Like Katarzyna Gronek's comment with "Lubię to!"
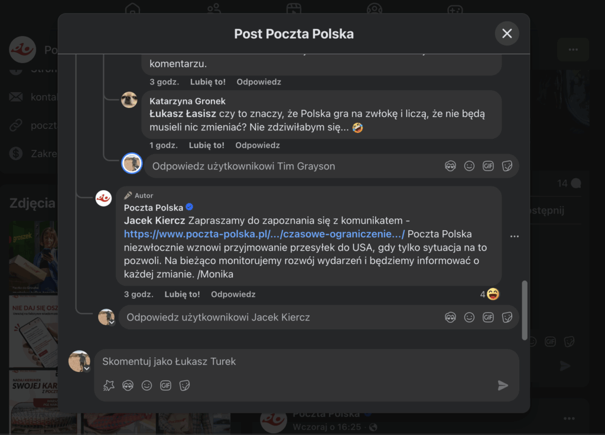The height and width of the screenshot is (435, 605). coord(206,145)
